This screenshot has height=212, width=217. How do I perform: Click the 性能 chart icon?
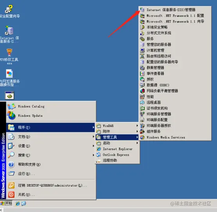tap(142, 97)
